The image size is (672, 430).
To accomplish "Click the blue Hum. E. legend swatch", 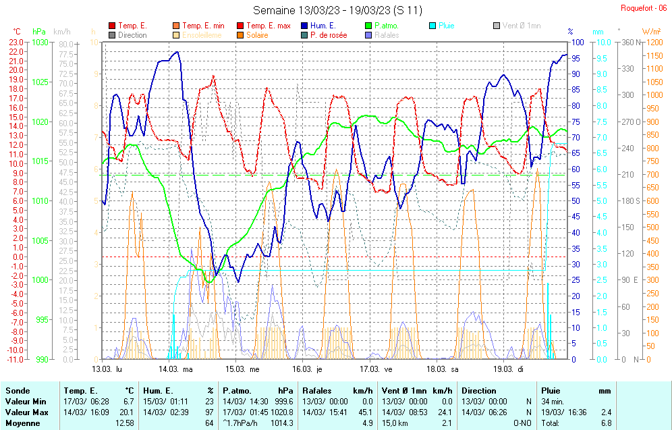I will pos(304,26).
